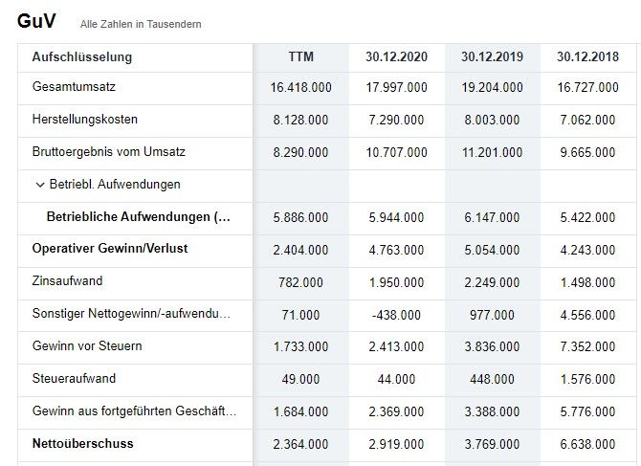Click the Bruttoergebnis vom Umsatz row

(x=108, y=152)
